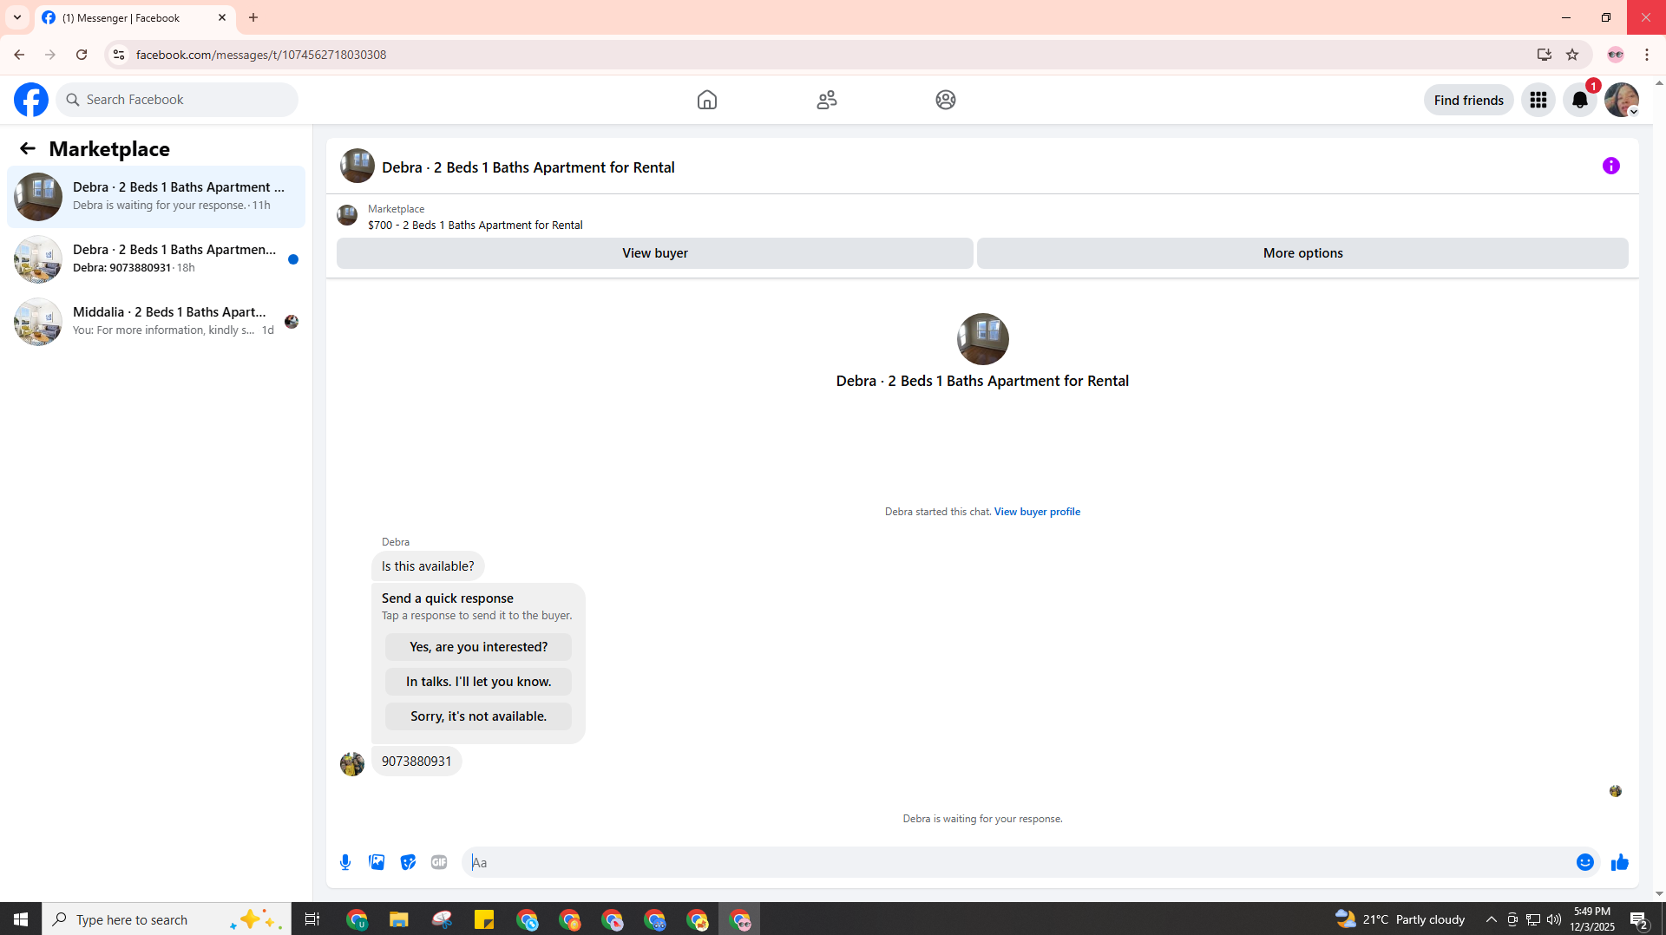Open the Windows Start menu
The width and height of the screenshot is (1666, 935).
tap(21, 919)
